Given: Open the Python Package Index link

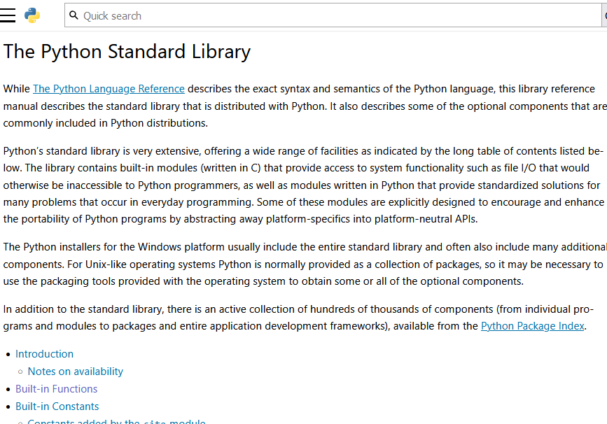Looking at the screenshot, I should pyautogui.click(x=532, y=326).
